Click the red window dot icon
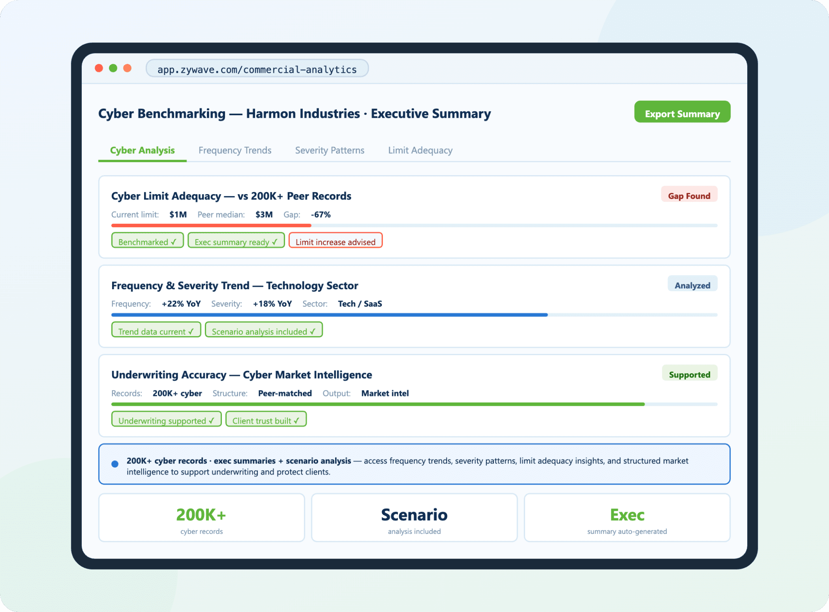The height and width of the screenshot is (612, 829). [x=99, y=68]
